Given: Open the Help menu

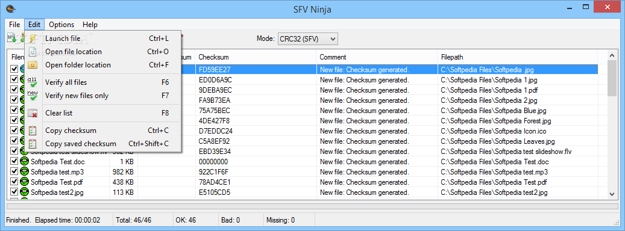Looking at the screenshot, I should pyautogui.click(x=90, y=24).
